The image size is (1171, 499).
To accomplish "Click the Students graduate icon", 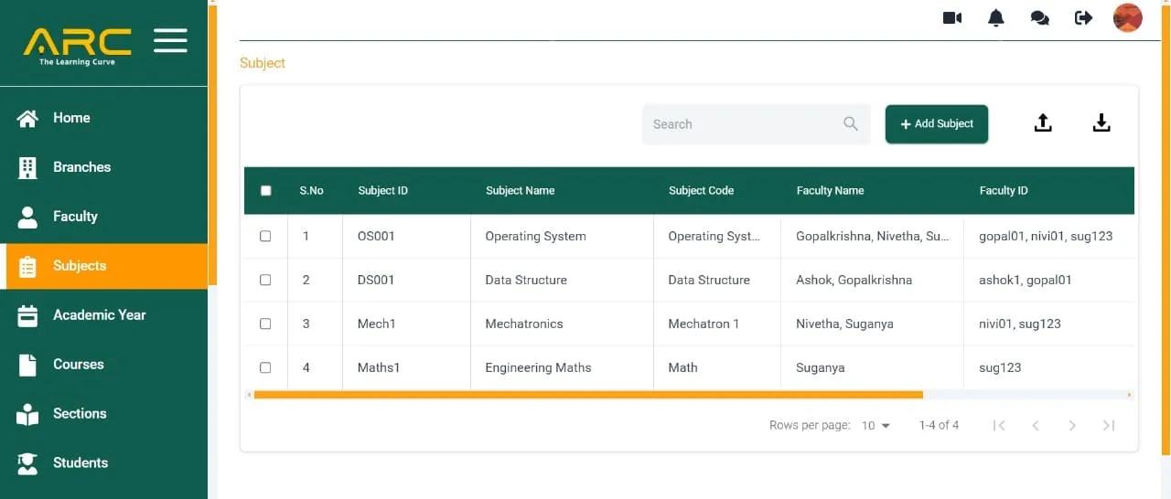I will (x=27, y=463).
